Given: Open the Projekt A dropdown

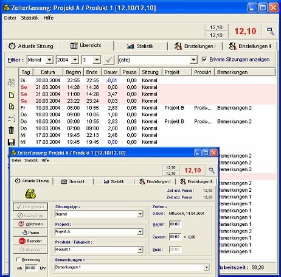Looking at the screenshot, I should click(x=140, y=232).
